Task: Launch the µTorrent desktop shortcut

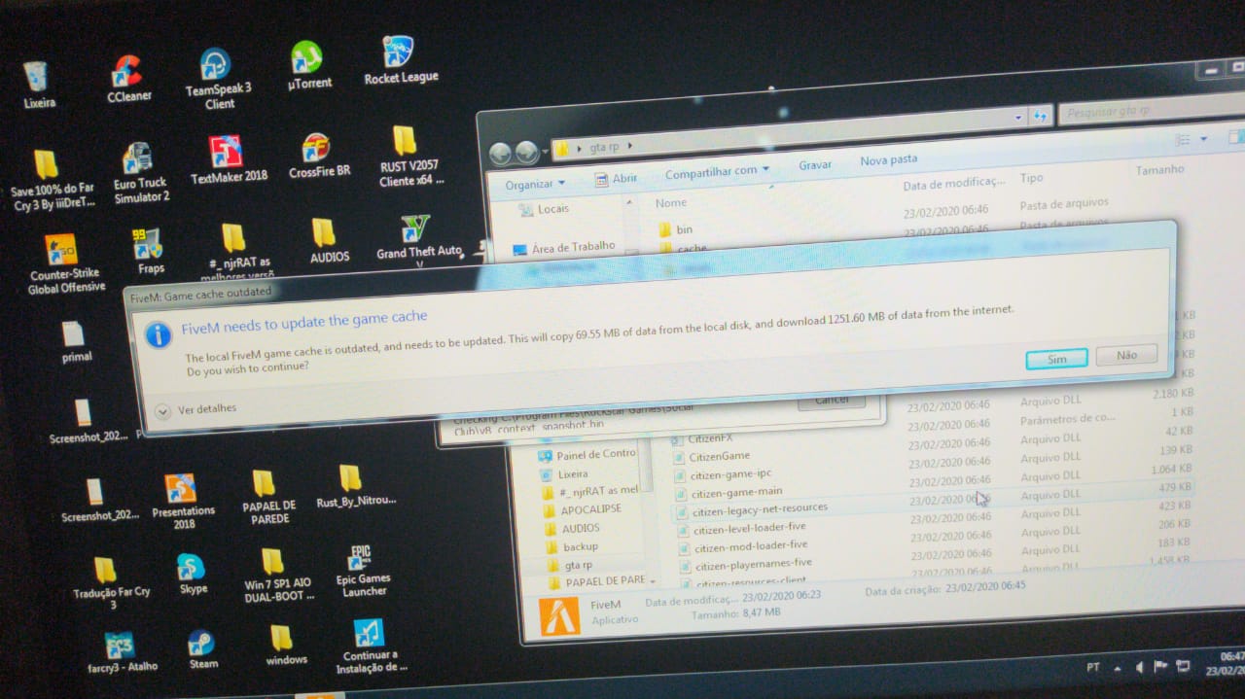Action: [x=308, y=66]
